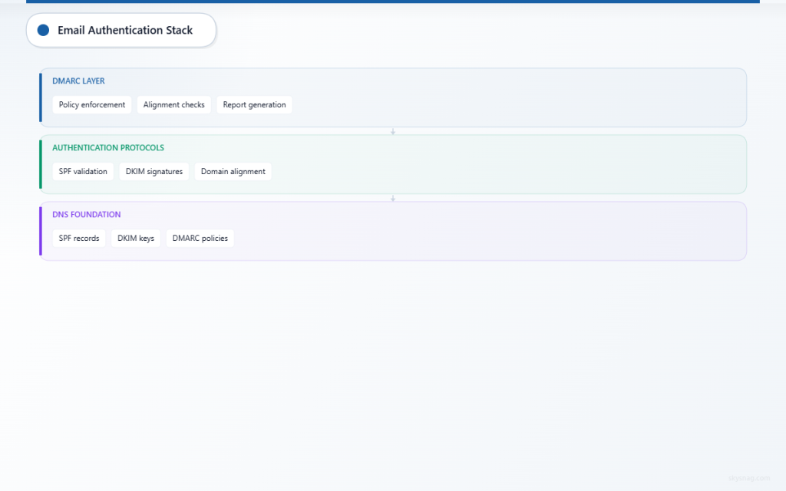Viewport: 786px width, 491px height.
Task: Click the DMARC policies badge
Action: pos(200,238)
